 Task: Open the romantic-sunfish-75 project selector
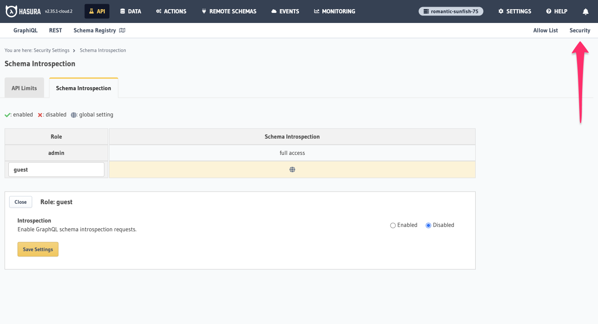(451, 11)
